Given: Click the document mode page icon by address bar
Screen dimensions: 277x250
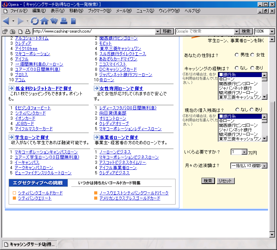Looking at the screenshot, I should click(20, 32).
